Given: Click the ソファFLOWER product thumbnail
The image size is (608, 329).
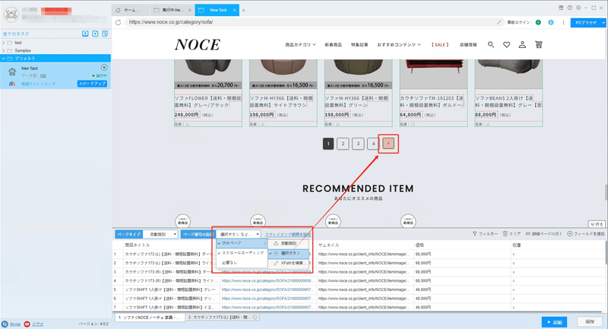Looking at the screenshot, I should (208, 74).
